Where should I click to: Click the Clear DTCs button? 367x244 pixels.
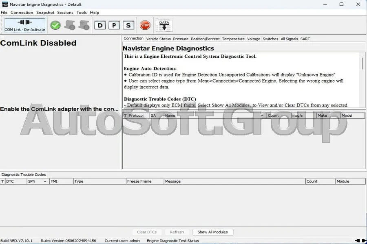tap(147, 232)
